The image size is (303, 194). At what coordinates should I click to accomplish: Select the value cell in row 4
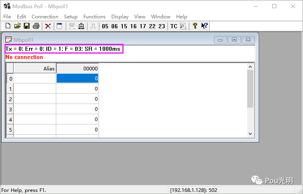pos(78,119)
